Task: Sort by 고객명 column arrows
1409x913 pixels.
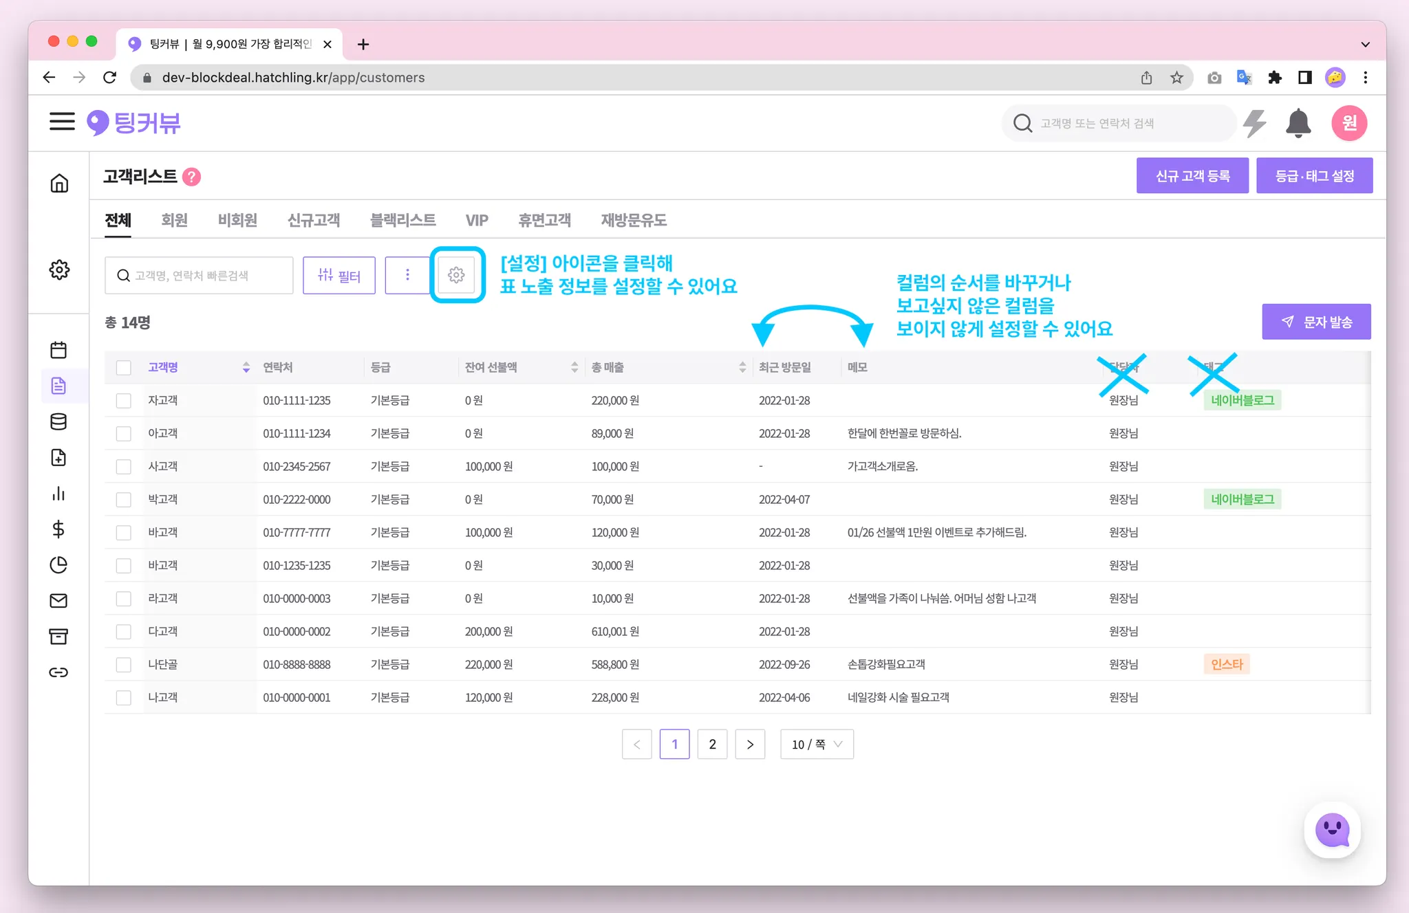Action: (x=246, y=368)
